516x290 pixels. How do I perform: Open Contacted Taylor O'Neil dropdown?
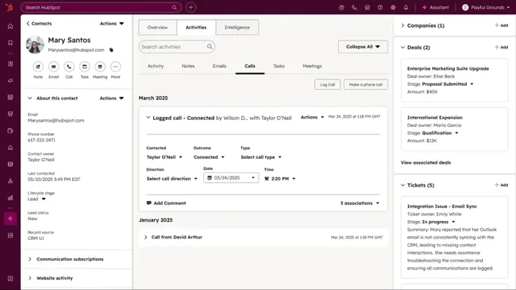(164, 157)
